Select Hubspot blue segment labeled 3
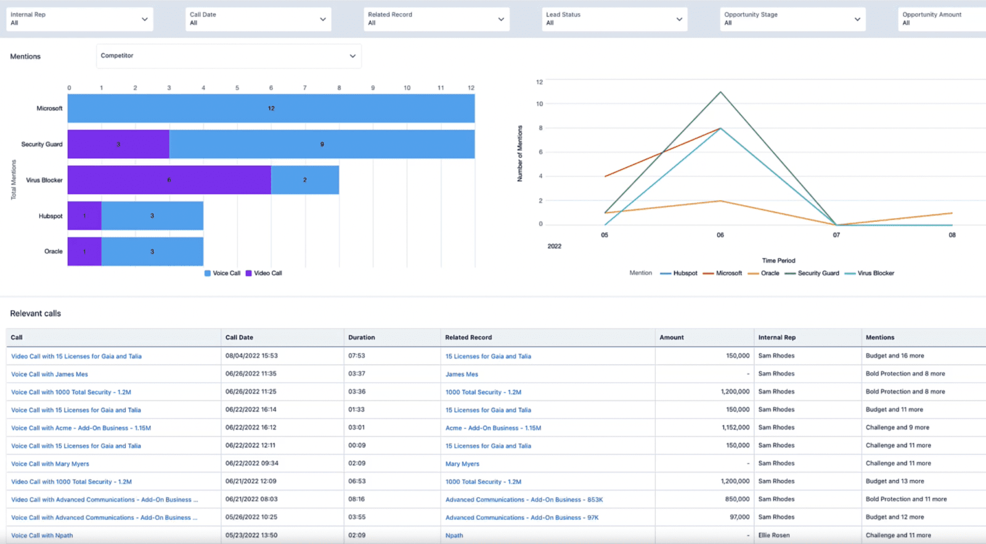Image resolution: width=986 pixels, height=544 pixels. (x=152, y=216)
